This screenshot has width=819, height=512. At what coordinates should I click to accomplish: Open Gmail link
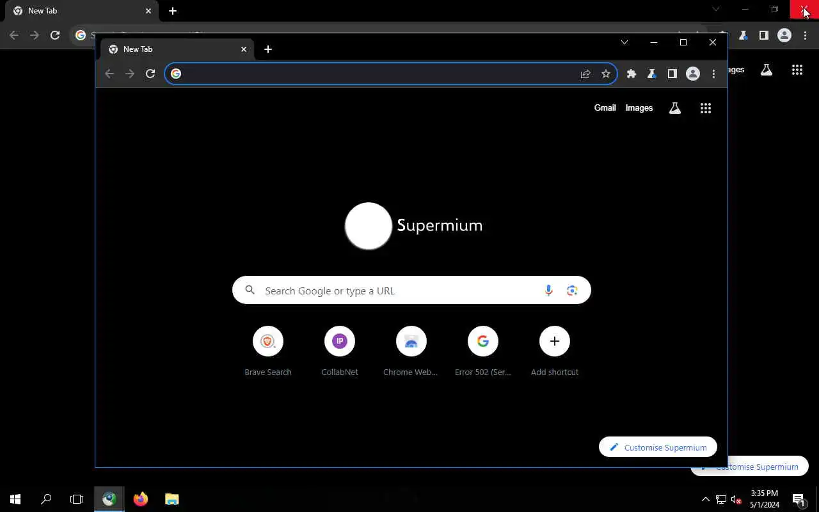605,108
